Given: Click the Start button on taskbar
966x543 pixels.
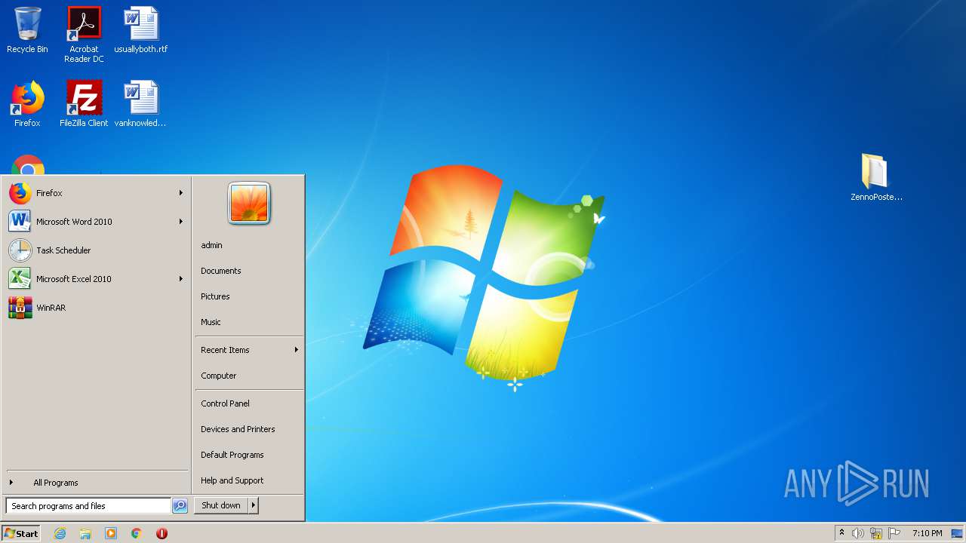Looking at the screenshot, I should click(21, 533).
